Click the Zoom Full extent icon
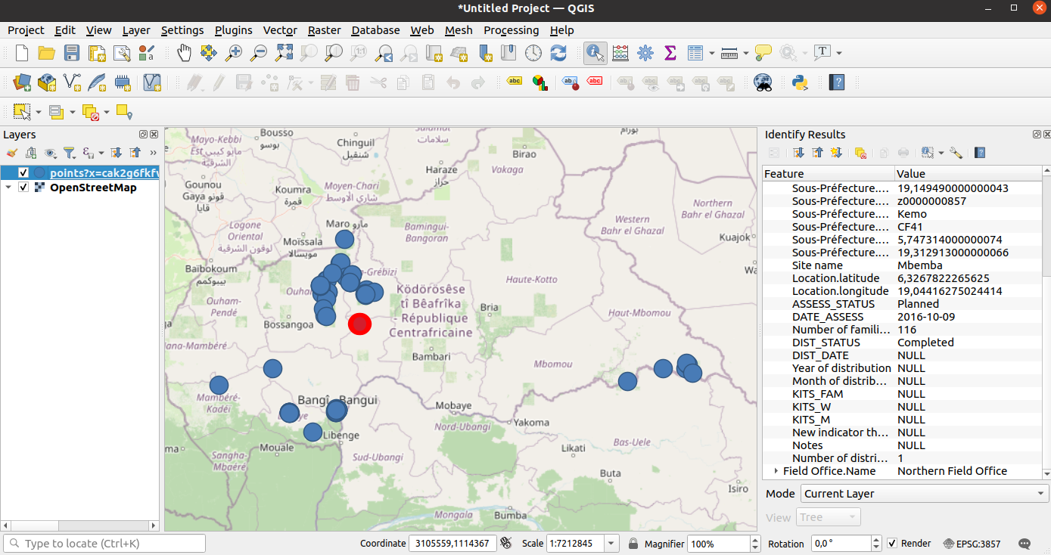 [284, 53]
